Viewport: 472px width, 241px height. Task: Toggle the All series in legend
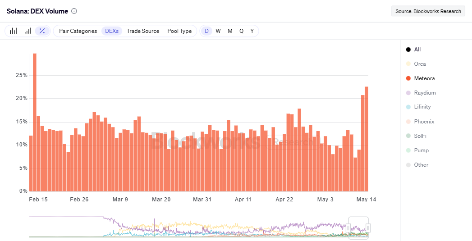413,50
